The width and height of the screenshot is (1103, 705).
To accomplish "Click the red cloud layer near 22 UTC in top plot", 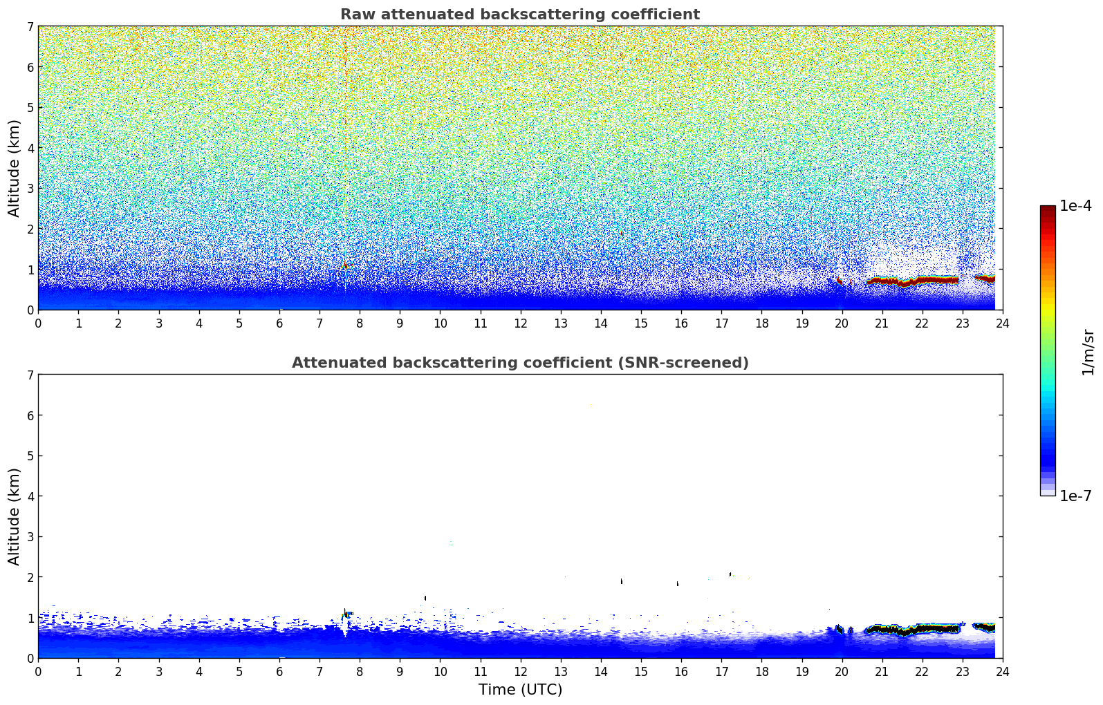I will [913, 281].
